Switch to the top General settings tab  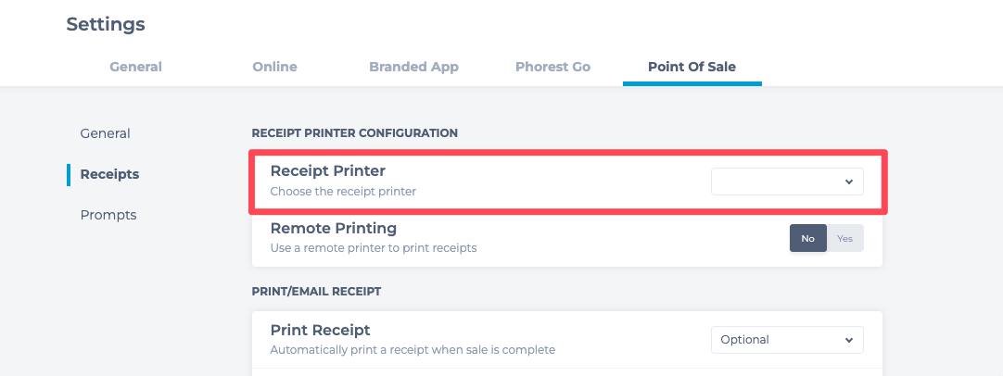click(135, 67)
